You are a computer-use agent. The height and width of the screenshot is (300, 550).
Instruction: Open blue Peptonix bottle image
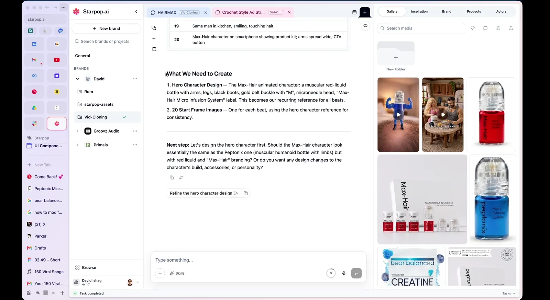pyautogui.click(x=493, y=199)
